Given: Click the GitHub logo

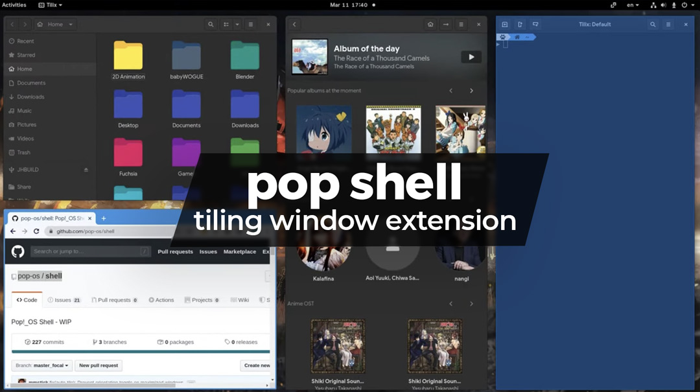Looking at the screenshot, I should click(18, 251).
